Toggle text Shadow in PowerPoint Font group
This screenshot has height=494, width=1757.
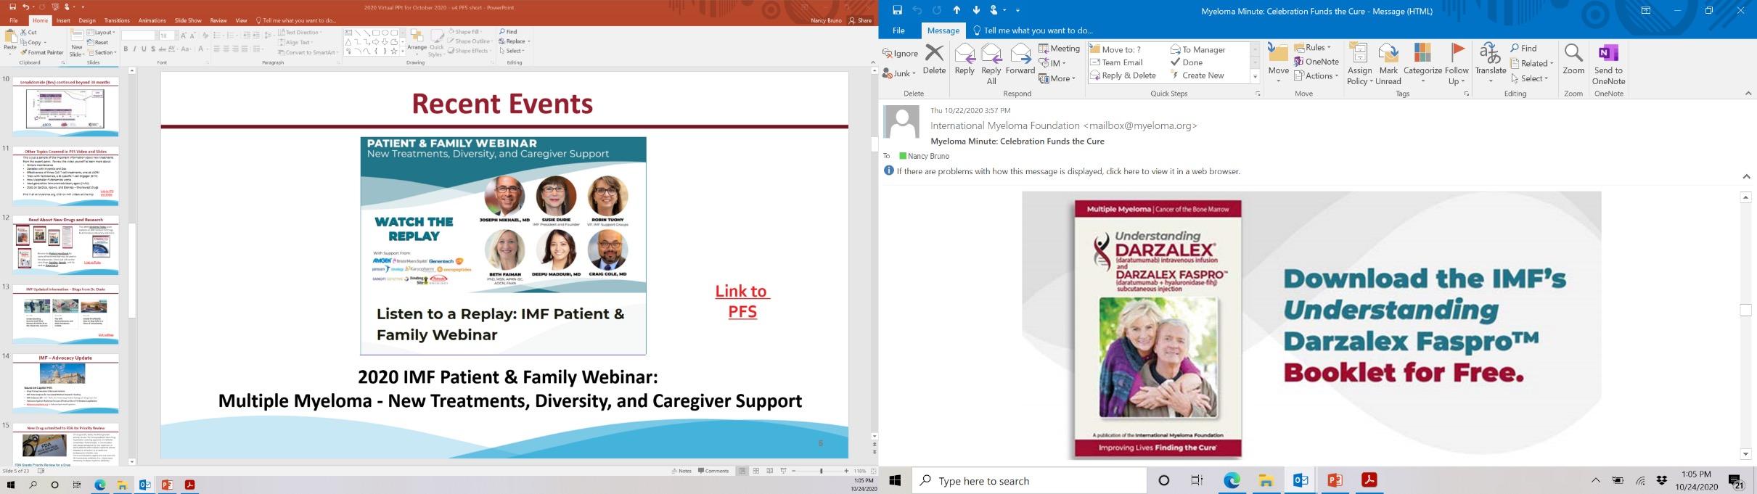(152, 49)
